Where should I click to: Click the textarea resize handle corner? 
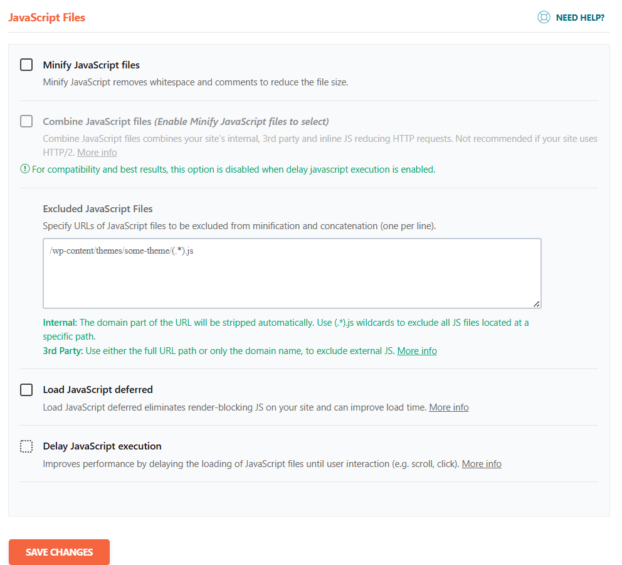point(536,304)
